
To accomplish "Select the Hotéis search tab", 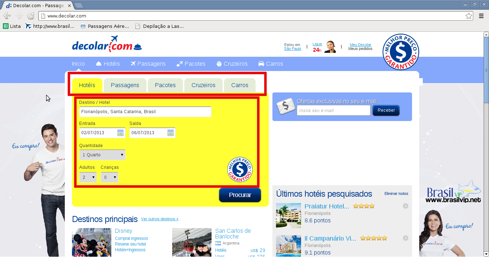I will 87,85.
